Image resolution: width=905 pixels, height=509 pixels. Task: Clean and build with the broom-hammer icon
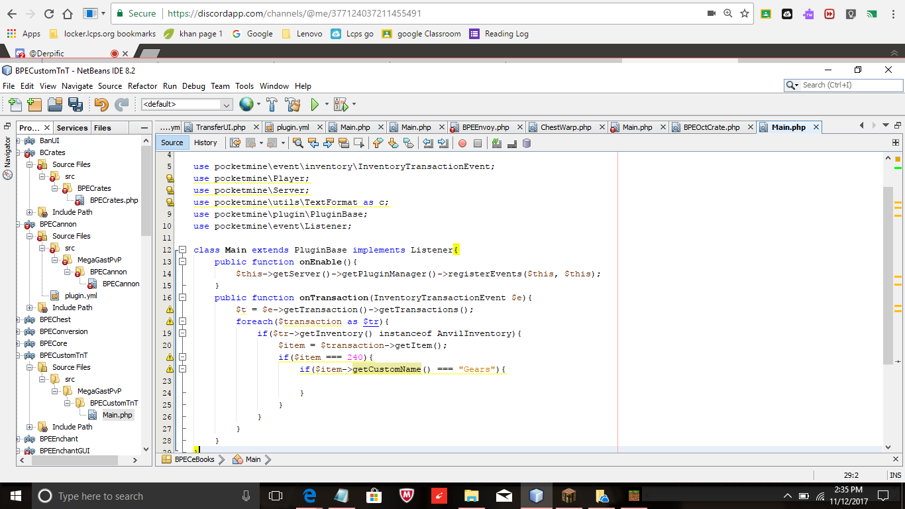292,104
